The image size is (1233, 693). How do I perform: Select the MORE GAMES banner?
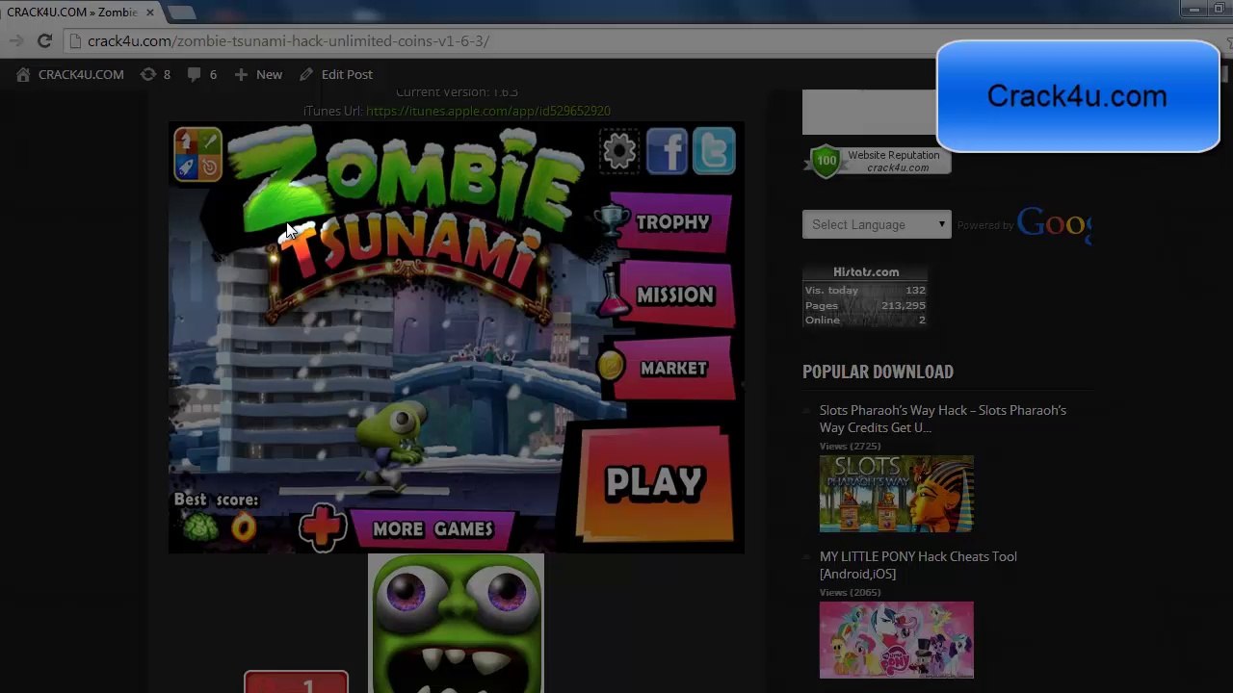coord(433,528)
